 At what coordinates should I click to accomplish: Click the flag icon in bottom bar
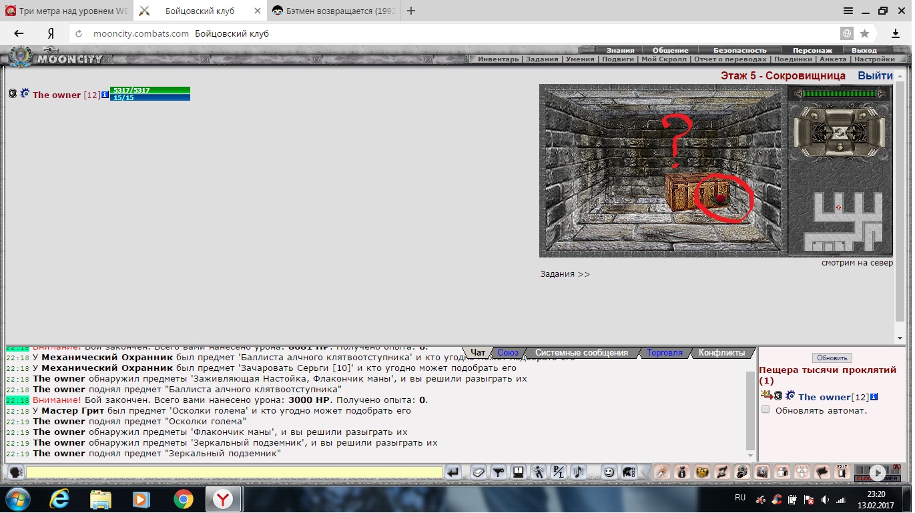[822, 472]
